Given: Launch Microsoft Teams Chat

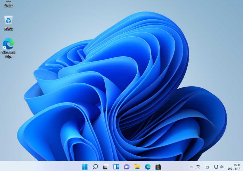Looking at the screenshot, I should click(126, 166).
